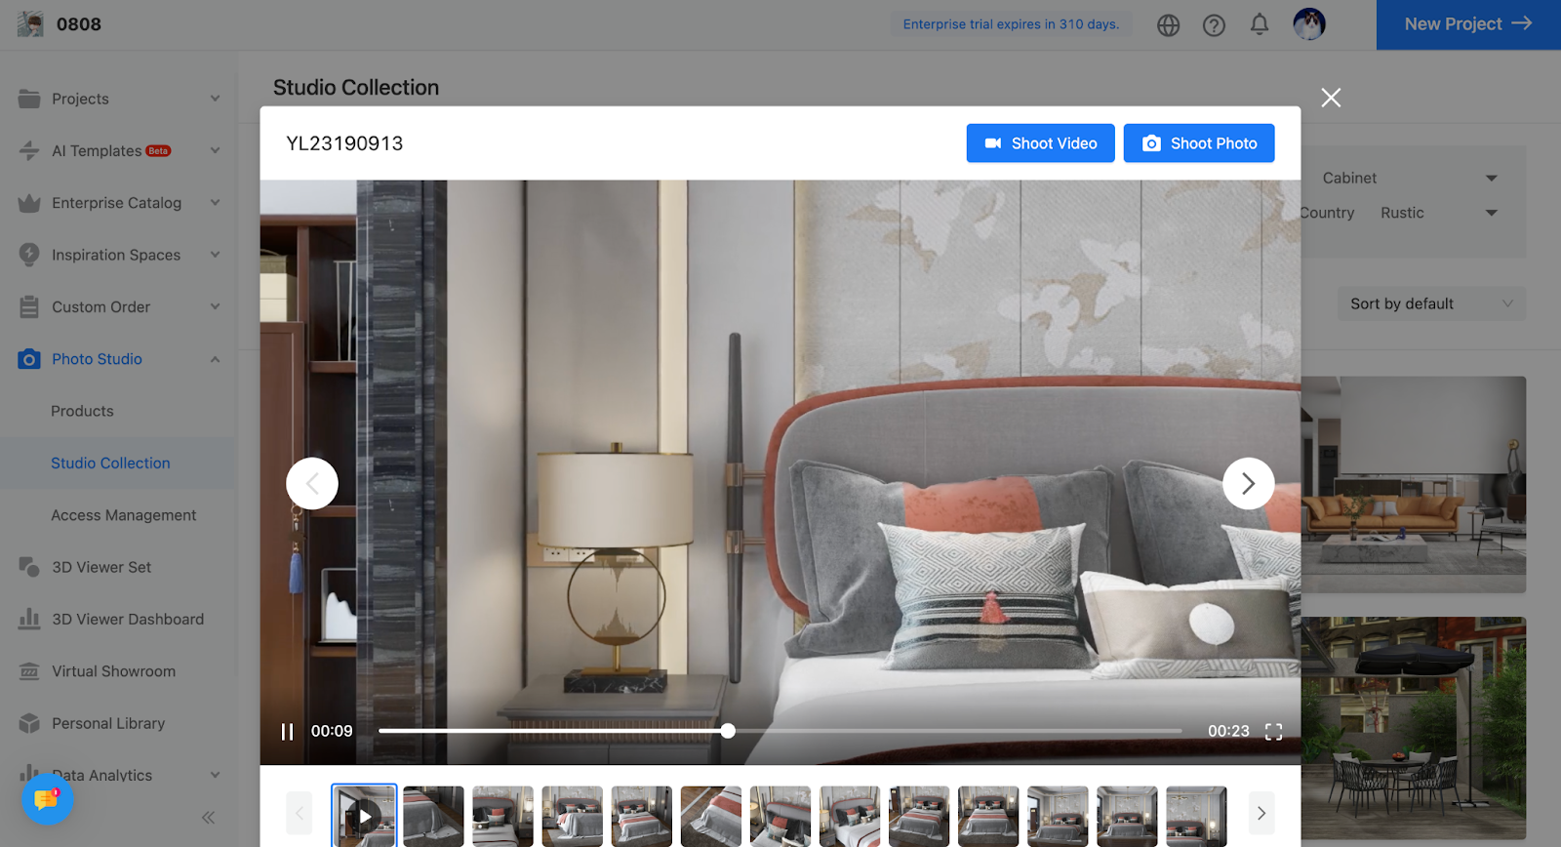The width and height of the screenshot is (1561, 847).
Task: Enter fullscreen video mode
Action: (1273, 732)
